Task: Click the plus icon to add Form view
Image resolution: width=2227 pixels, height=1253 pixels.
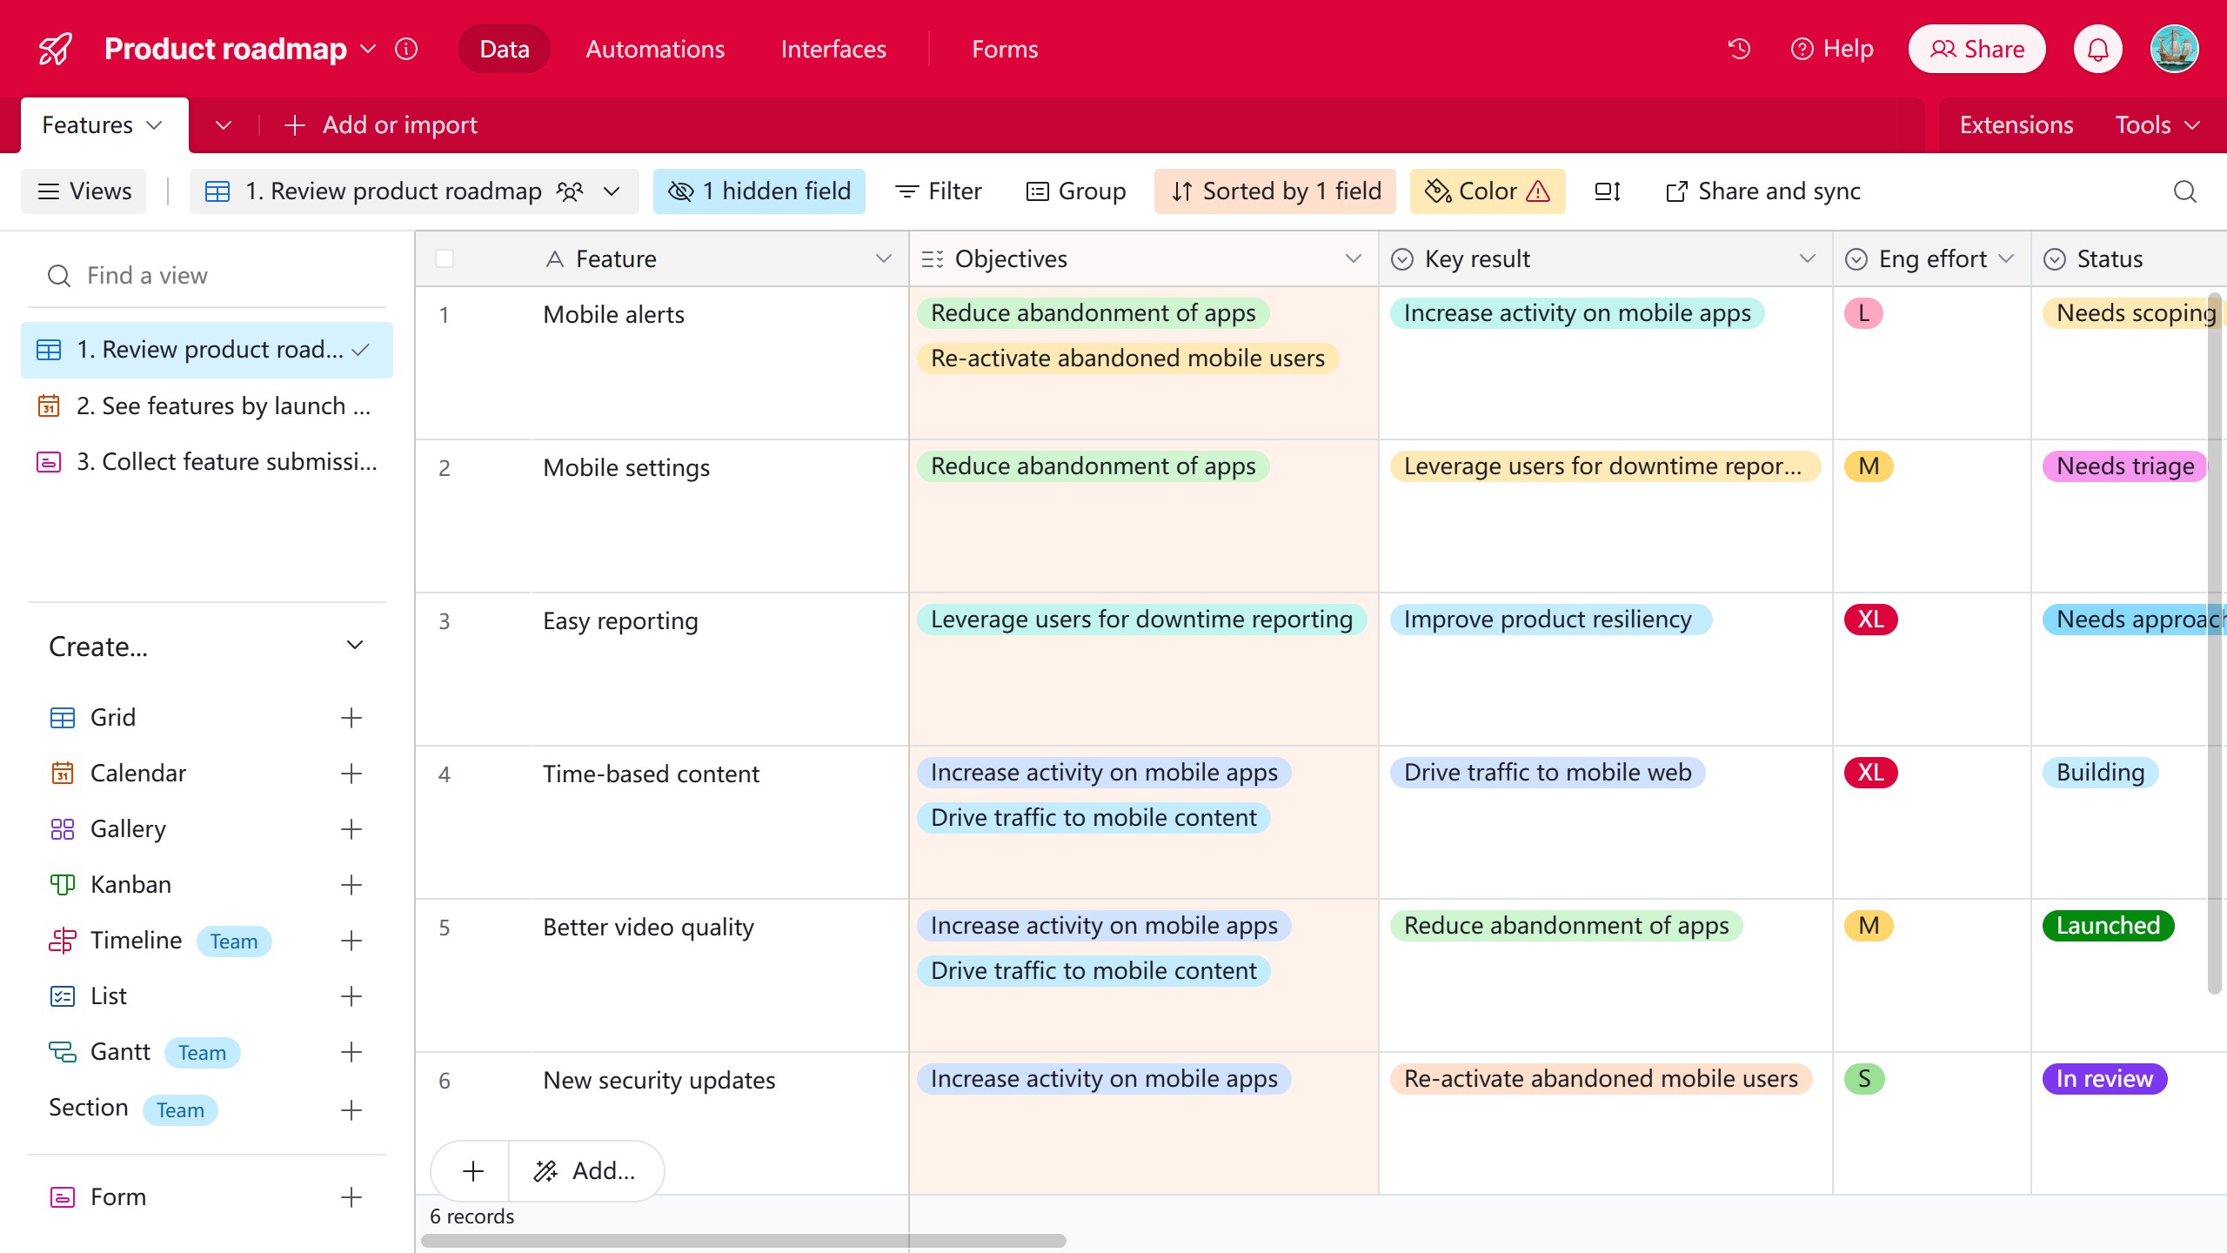Action: coord(351,1197)
